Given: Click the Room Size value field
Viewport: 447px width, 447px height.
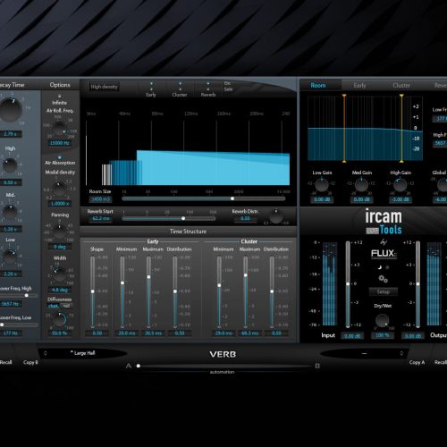Looking at the screenshot, I should coord(101,199).
